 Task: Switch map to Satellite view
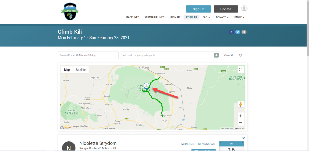pyautogui.click(x=80, y=70)
